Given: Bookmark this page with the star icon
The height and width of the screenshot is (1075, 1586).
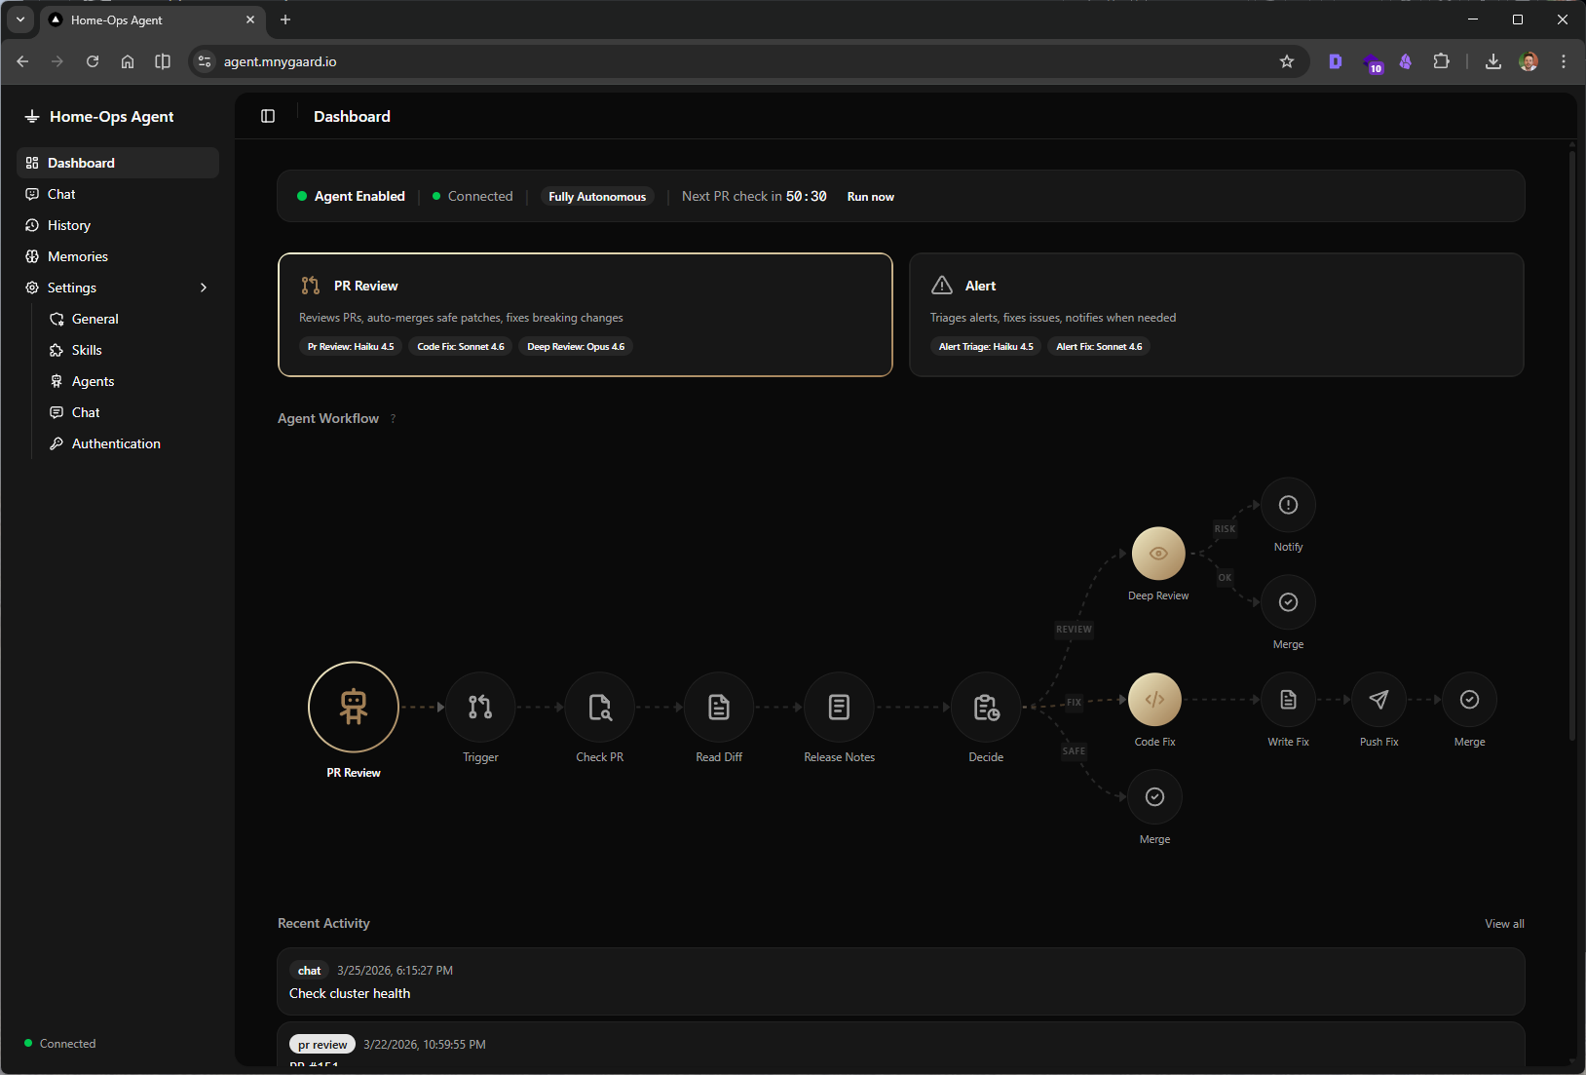Looking at the screenshot, I should [1286, 61].
